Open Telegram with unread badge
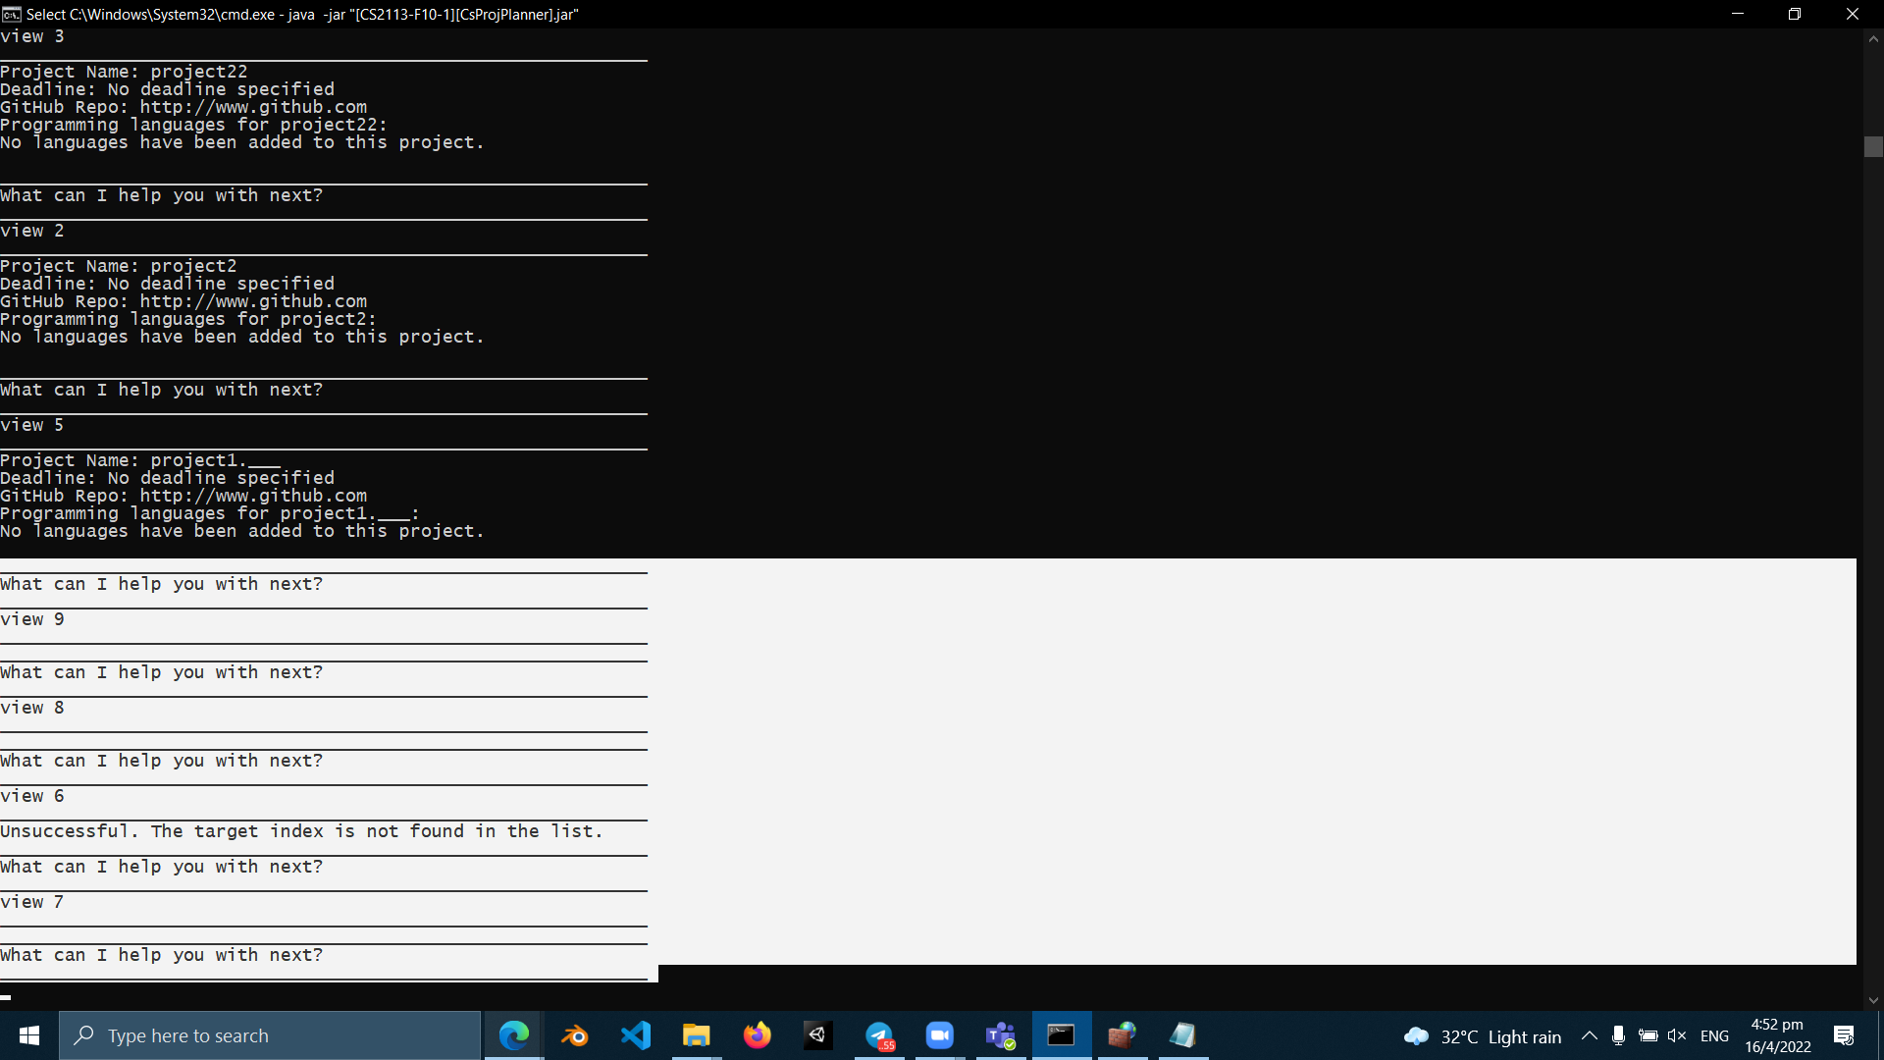The height and width of the screenshot is (1060, 1884). coord(879,1035)
